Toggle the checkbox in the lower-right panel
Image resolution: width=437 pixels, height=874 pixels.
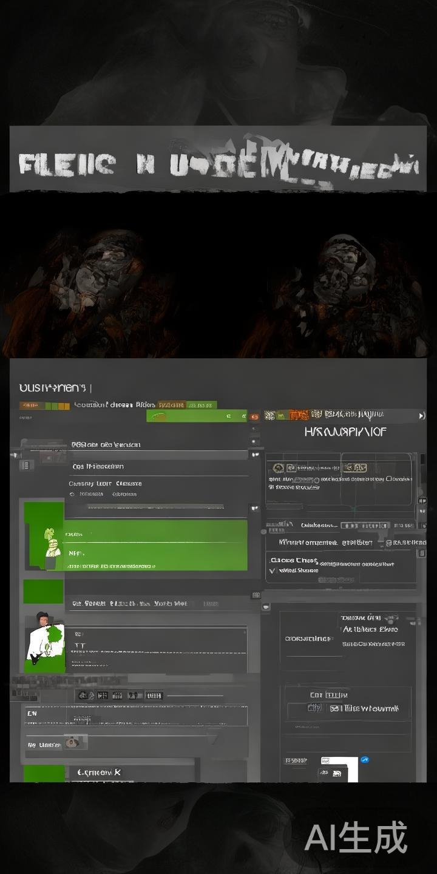334,708
